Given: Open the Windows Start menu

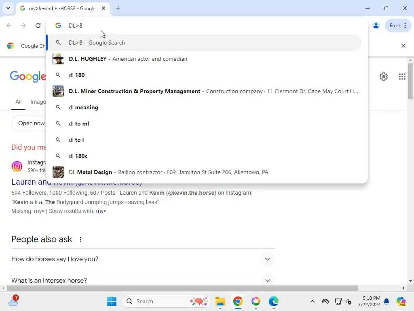Looking at the screenshot, I should pyautogui.click(x=112, y=301).
